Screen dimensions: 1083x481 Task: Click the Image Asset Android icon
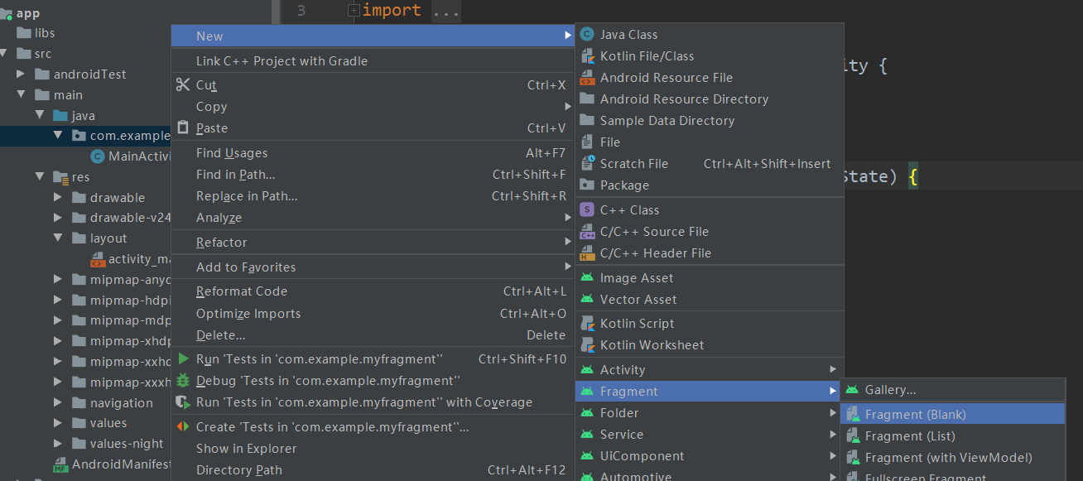tap(587, 278)
